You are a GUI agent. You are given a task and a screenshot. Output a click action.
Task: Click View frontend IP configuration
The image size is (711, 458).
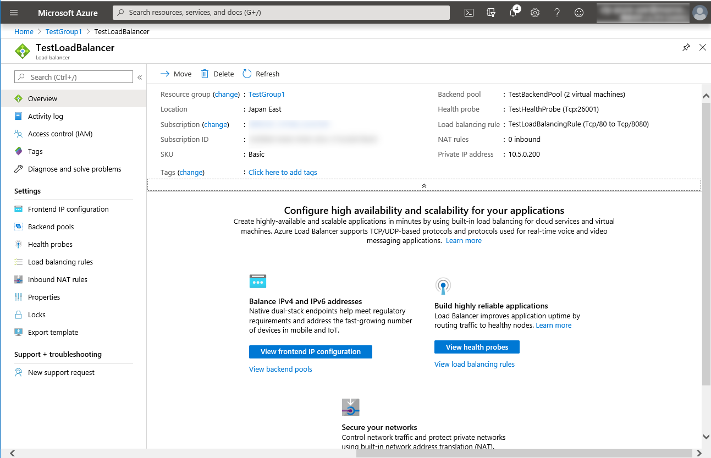coord(310,351)
